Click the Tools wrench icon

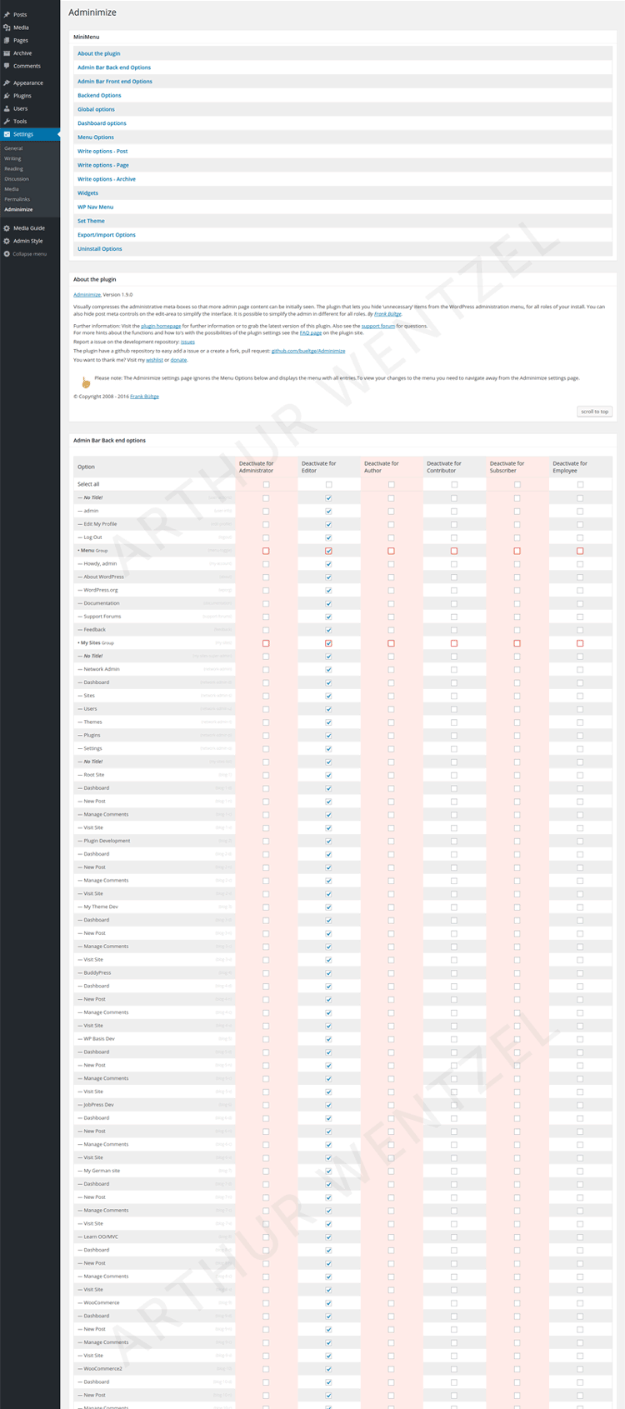click(x=7, y=122)
